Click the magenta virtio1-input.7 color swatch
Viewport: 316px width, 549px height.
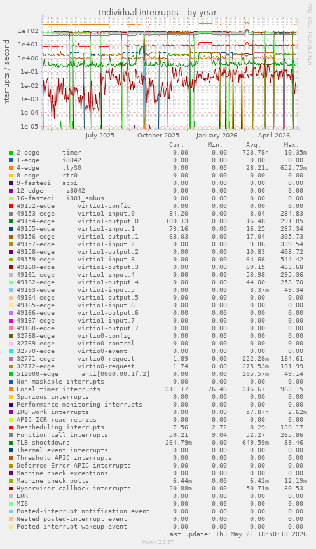click(11, 321)
